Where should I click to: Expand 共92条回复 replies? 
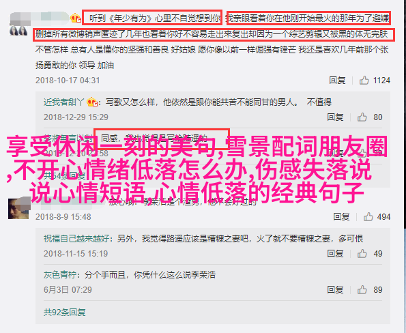64,313
